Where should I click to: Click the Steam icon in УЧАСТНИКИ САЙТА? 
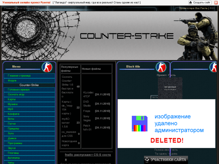point(147,160)
